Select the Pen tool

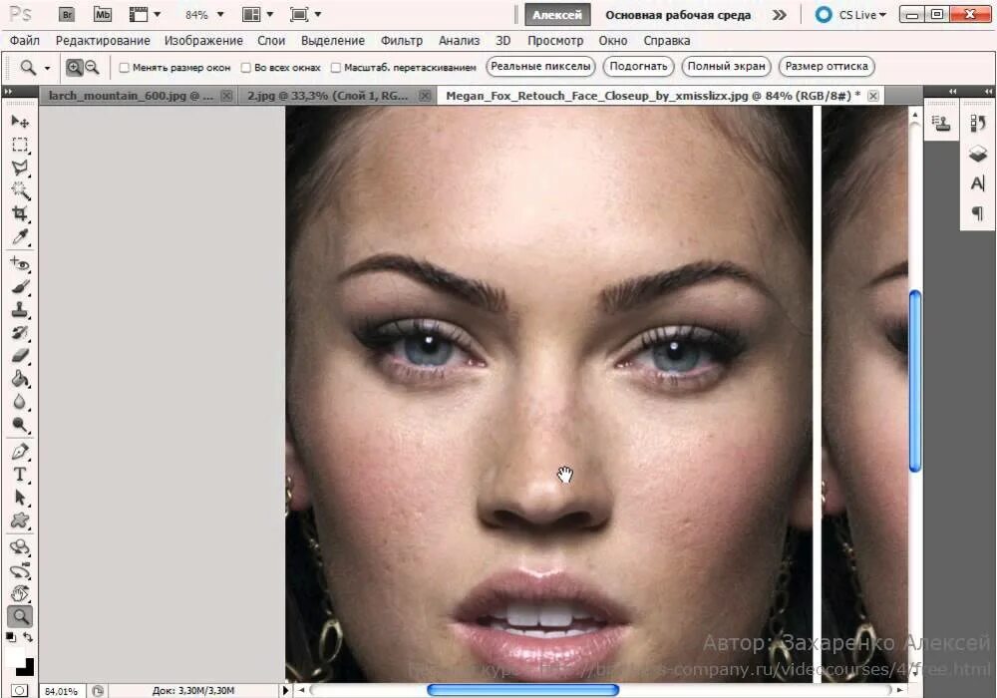click(x=20, y=452)
